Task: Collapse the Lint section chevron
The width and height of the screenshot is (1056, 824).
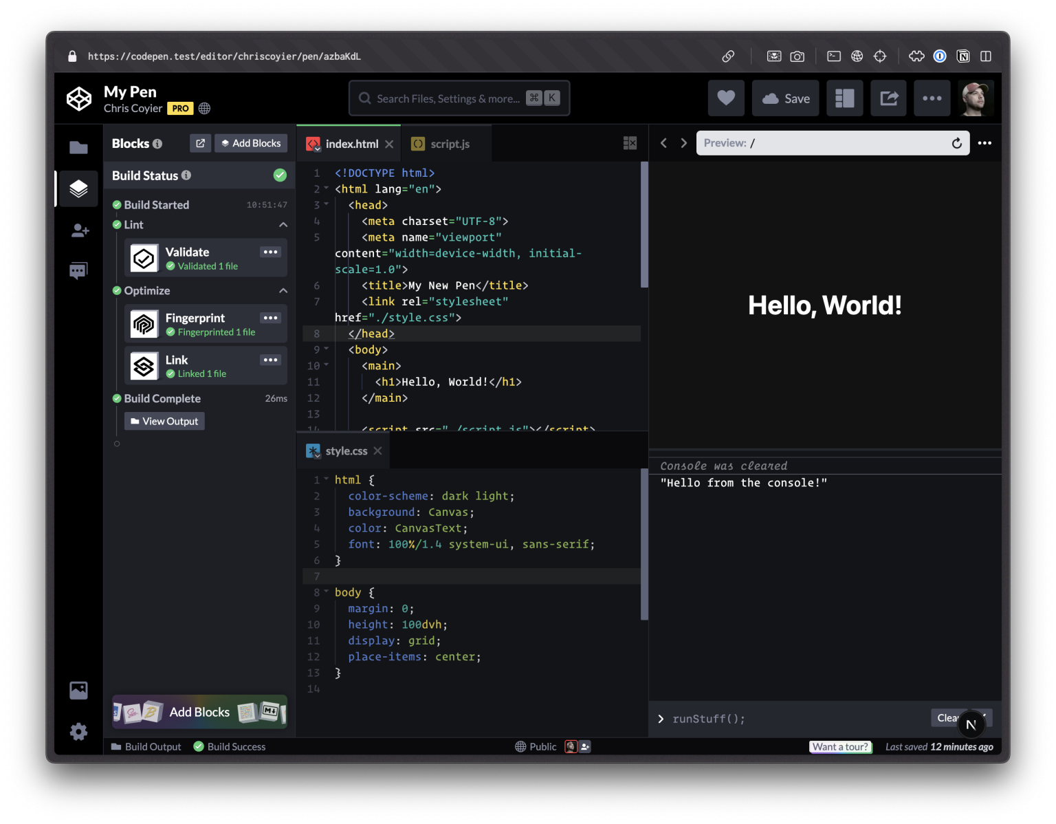Action: pyautogui.click(x=283, y=224)
